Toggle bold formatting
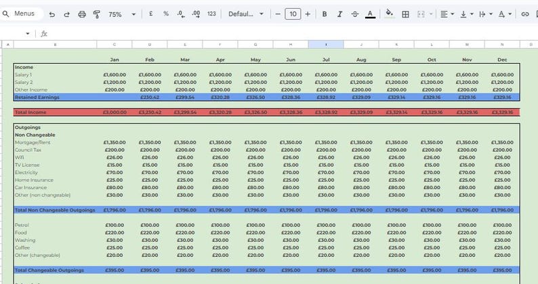The image size is (538, 284). (x=325, y=14)
